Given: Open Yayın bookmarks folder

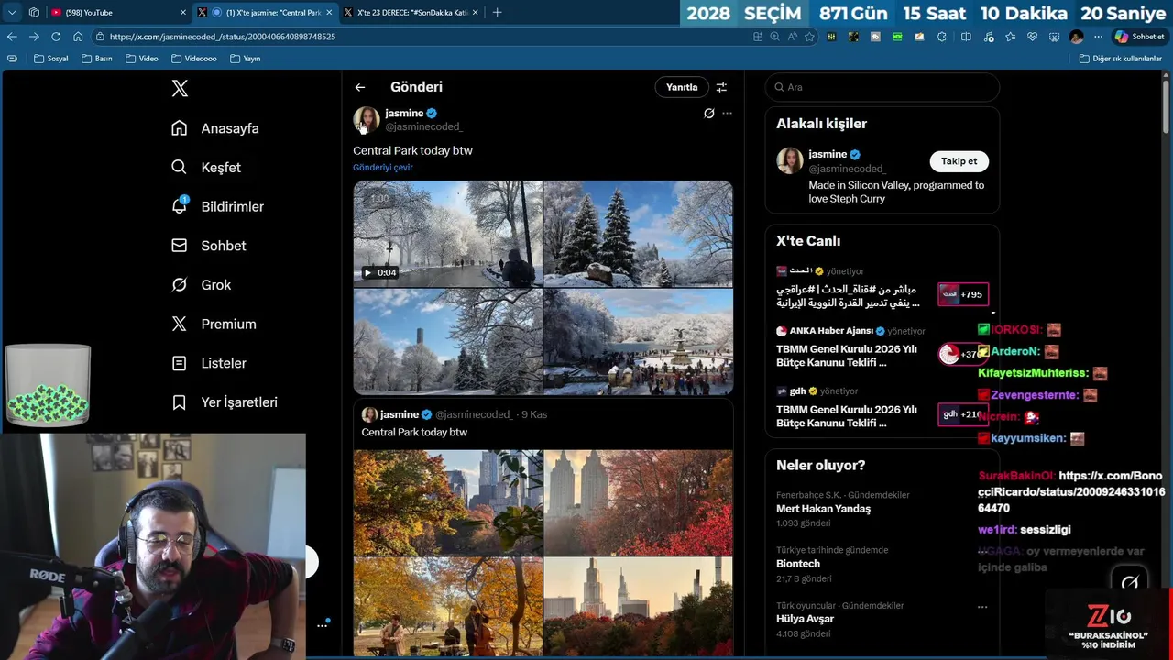Looking at the screenshot, I should 246,59.
